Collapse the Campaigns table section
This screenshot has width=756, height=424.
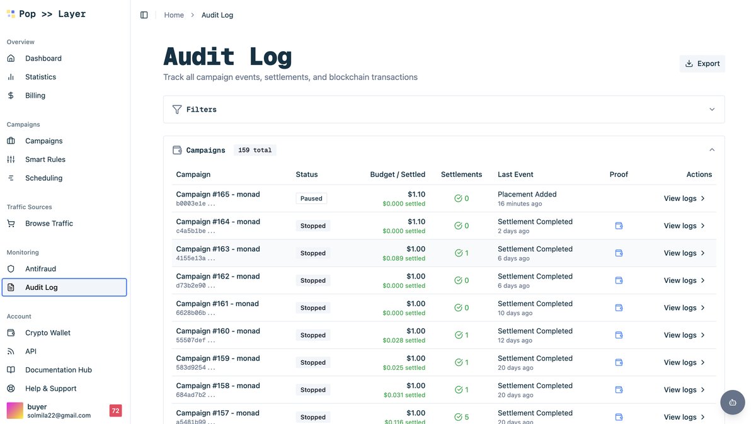coord(711,149)
